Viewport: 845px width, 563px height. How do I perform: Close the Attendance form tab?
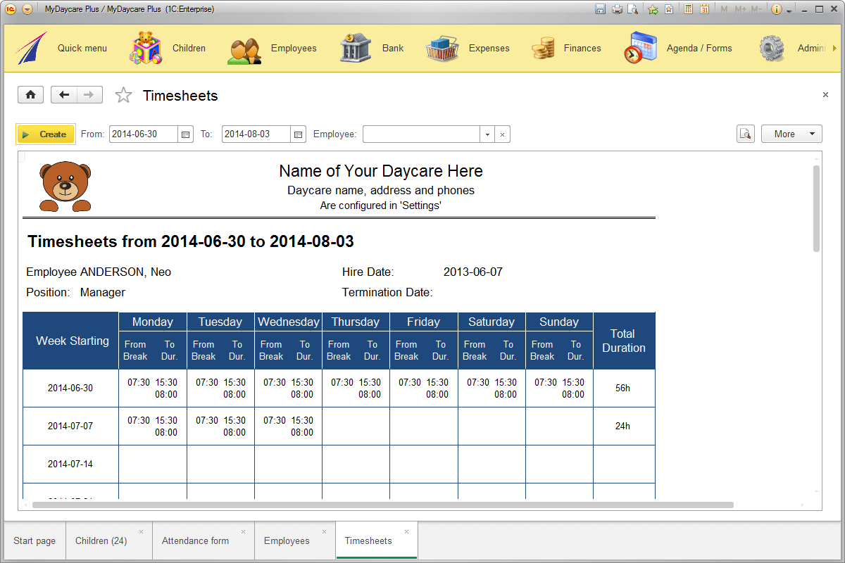coord(243,531)
